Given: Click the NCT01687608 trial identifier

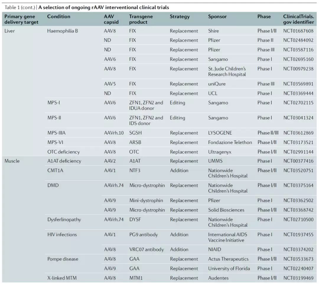Looking at the screenshot, I should (x=298, y=31).
